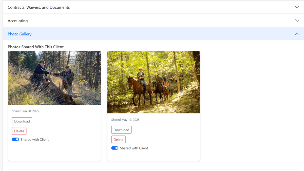Toggle off sharing for the elk hunting photo
Screen dimensions: 304x171
pos(15,140)
